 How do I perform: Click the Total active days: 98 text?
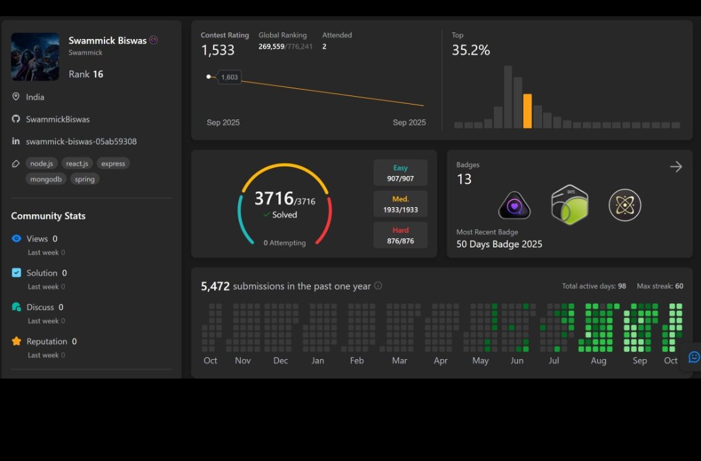tap(594, 286)
